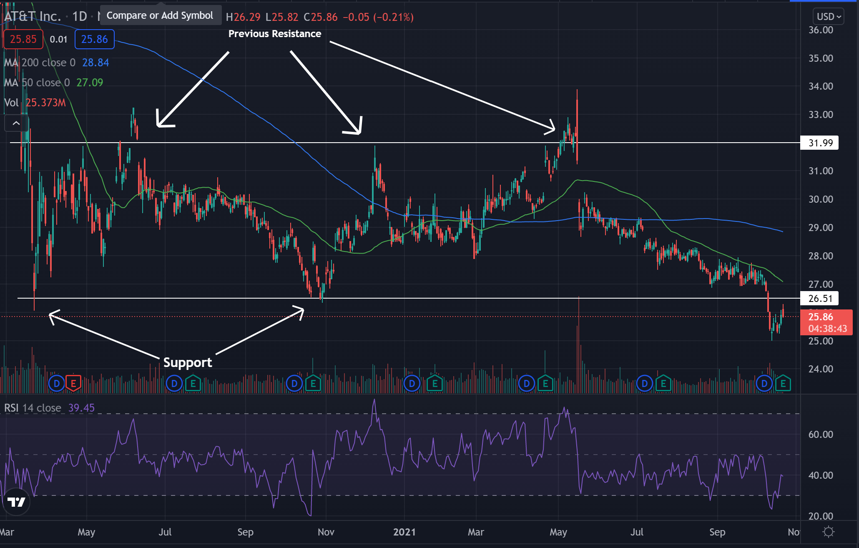The width and height of the screenshot is (859, 548).
Task: Click the 2021 label on the time axis
Action: (404, 532)
